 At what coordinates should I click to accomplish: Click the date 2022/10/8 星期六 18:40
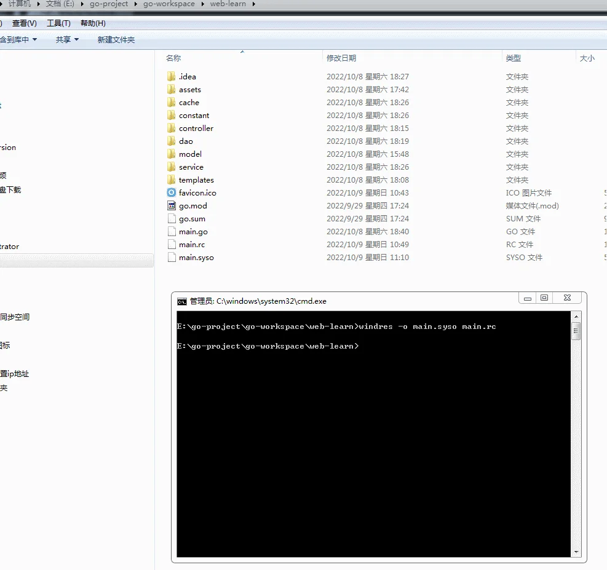click(367, 231)
